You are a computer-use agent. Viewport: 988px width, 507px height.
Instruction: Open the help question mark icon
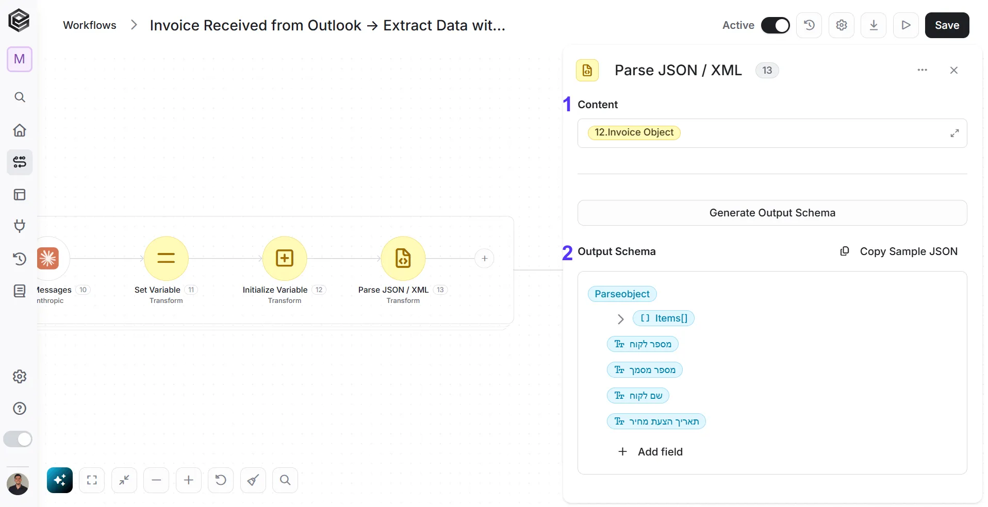[x=20, y=409]
